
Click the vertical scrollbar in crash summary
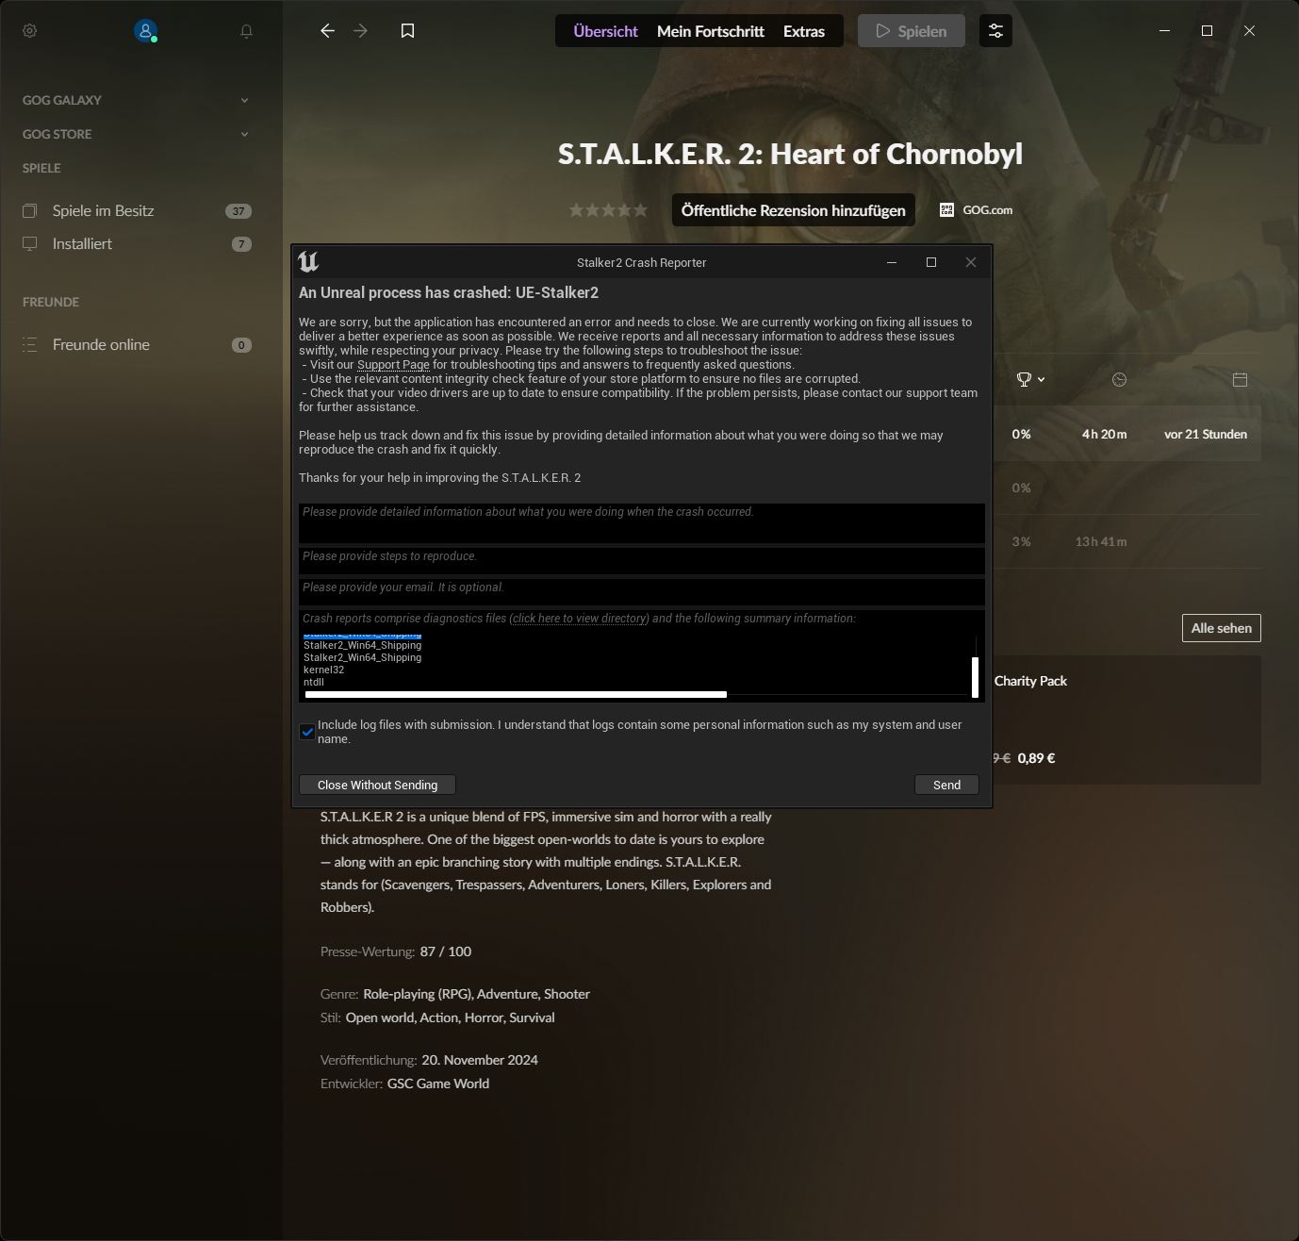975,677
